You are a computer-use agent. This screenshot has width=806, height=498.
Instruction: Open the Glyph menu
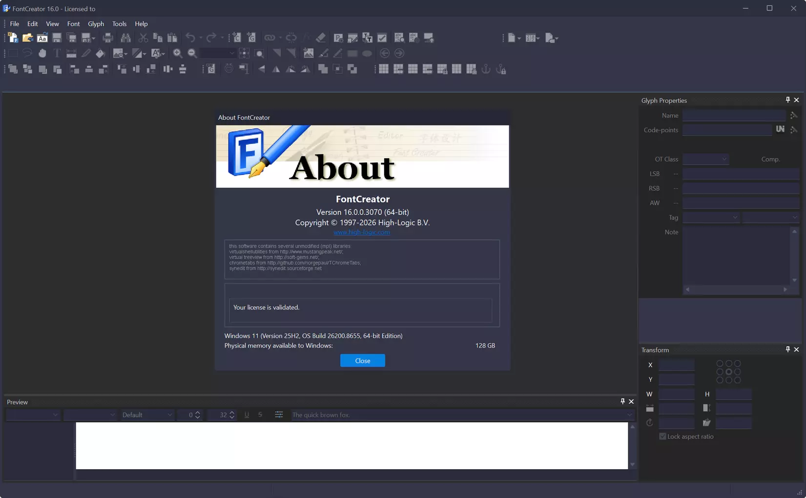coord(96,23)
